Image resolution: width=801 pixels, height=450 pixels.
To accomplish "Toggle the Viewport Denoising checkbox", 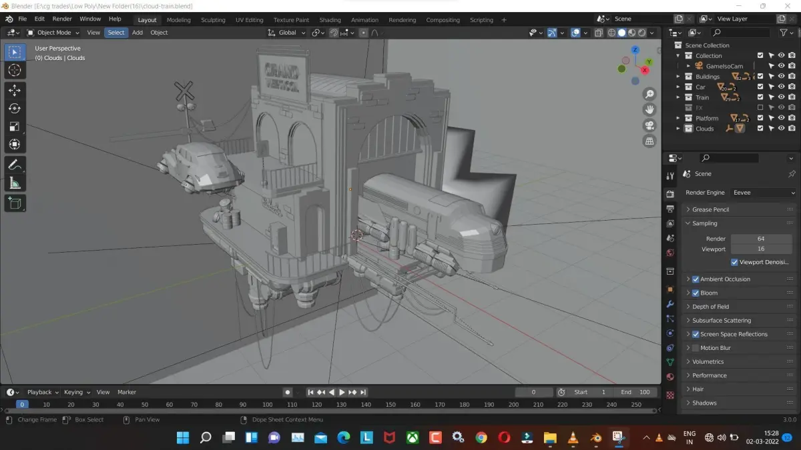I will coord(734,262).
